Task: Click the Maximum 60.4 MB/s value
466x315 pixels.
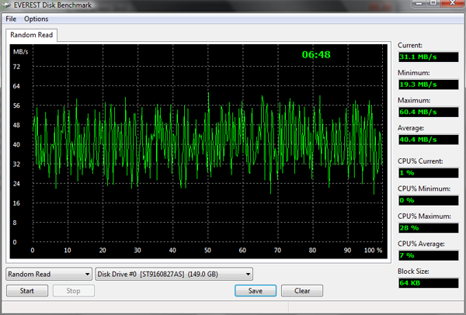Action: [x=428, y=112]
